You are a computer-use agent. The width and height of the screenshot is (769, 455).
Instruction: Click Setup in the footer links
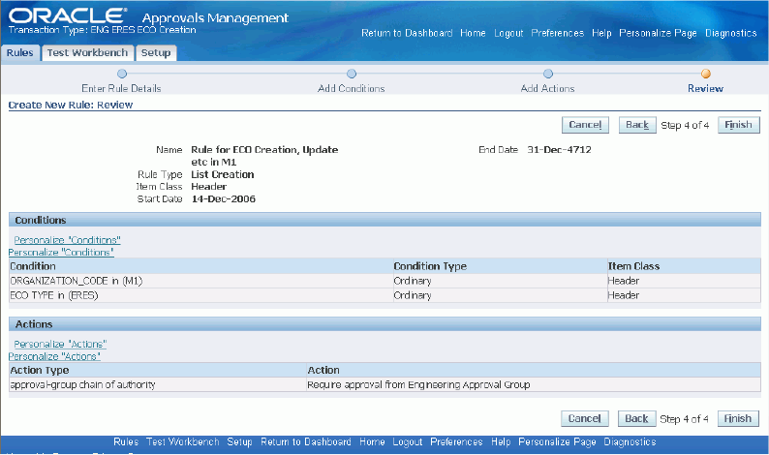click(239, 441)
